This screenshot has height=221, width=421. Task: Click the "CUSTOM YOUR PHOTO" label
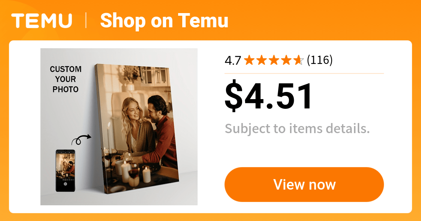point(65,79)
